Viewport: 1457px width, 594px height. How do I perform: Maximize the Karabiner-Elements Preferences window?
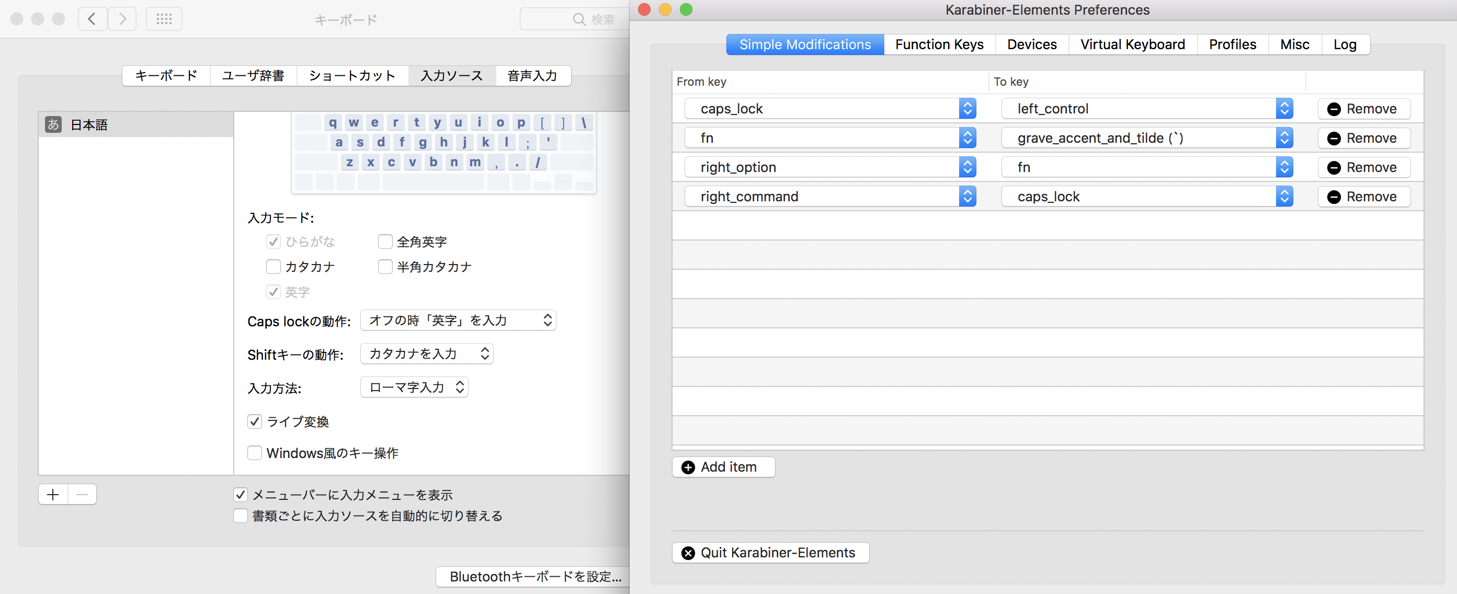[x=686, y=9]
